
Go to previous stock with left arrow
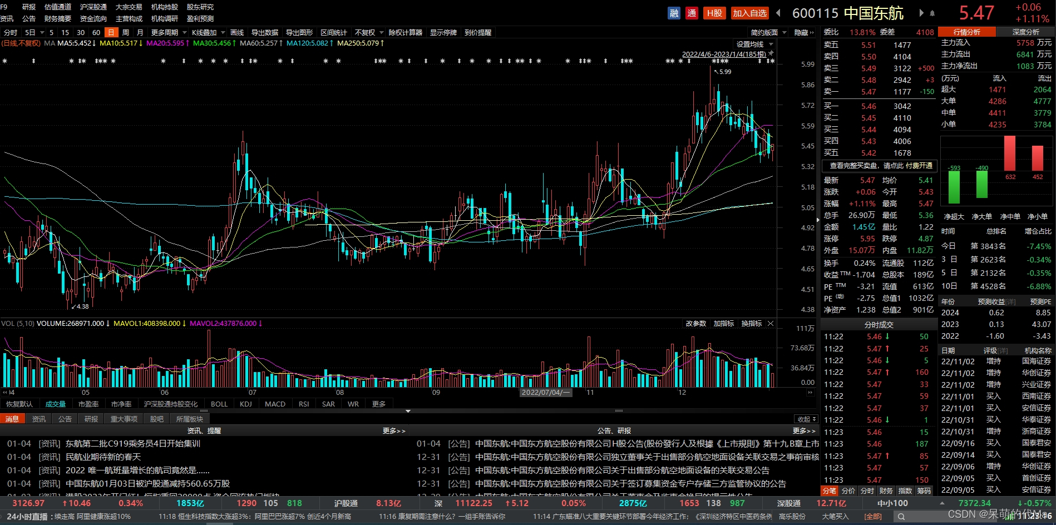778,13
